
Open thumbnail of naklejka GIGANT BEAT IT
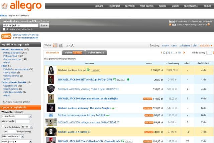coord(51,122)
